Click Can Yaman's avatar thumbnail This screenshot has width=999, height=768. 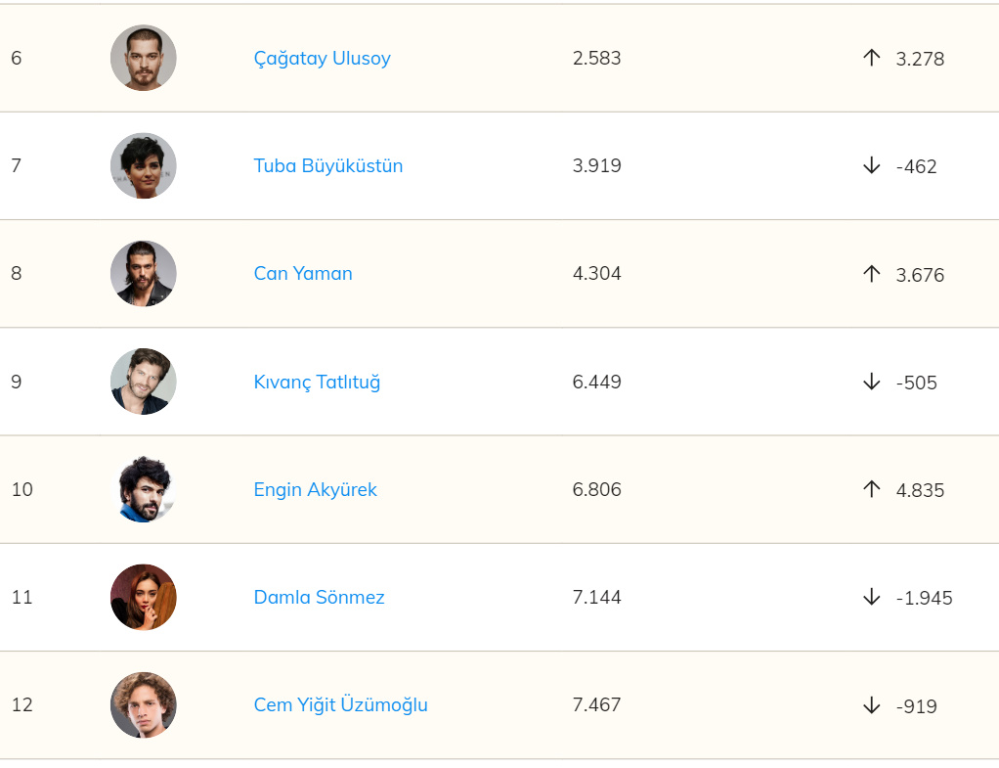[x=144, y=274]
